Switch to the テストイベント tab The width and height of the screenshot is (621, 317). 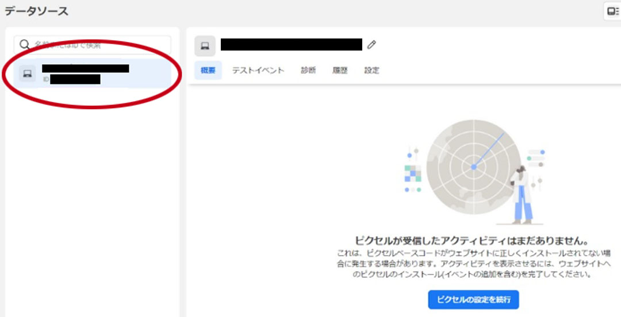(x=258, y=71)
